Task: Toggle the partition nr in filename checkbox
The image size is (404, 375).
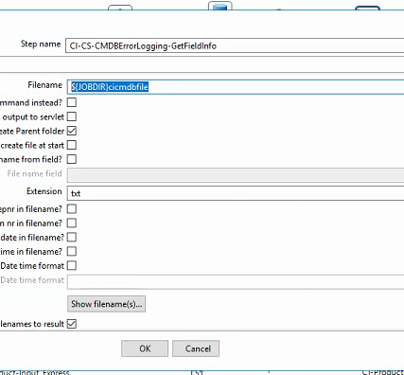Action: [72, 223]
